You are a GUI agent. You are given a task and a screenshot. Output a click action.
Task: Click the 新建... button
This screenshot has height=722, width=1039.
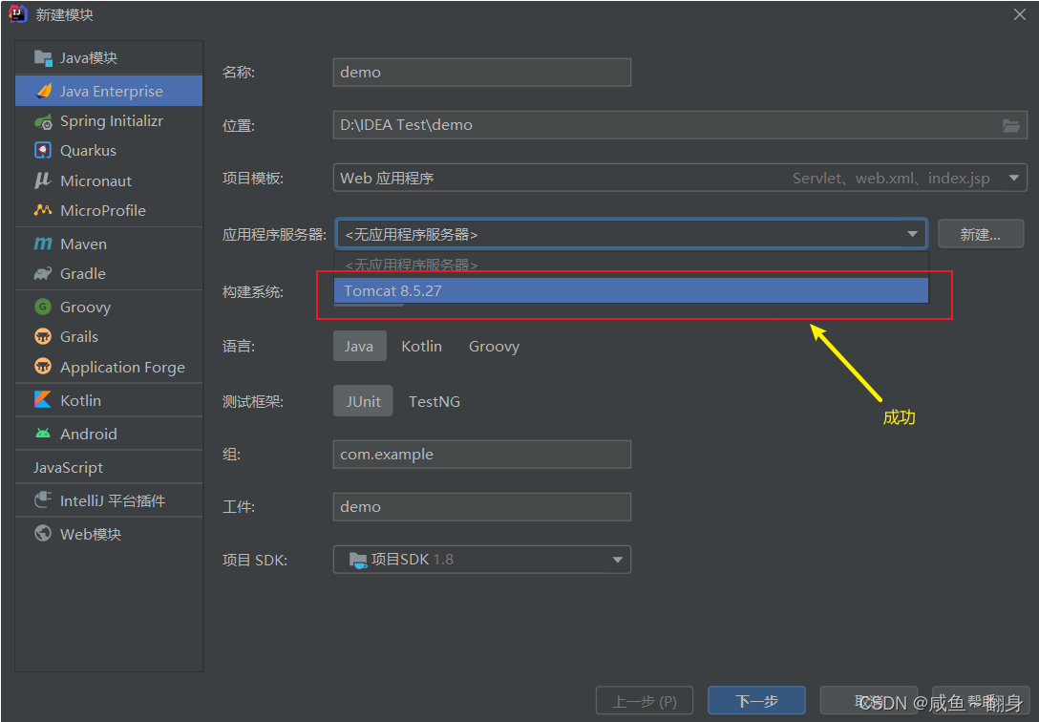981,234
